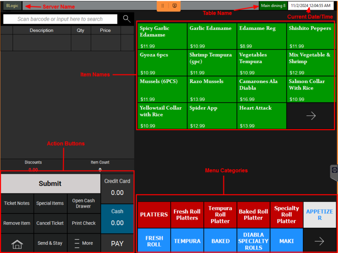Click the PAY button
This screenshot has width=338, height=253.
coord(117,243)
